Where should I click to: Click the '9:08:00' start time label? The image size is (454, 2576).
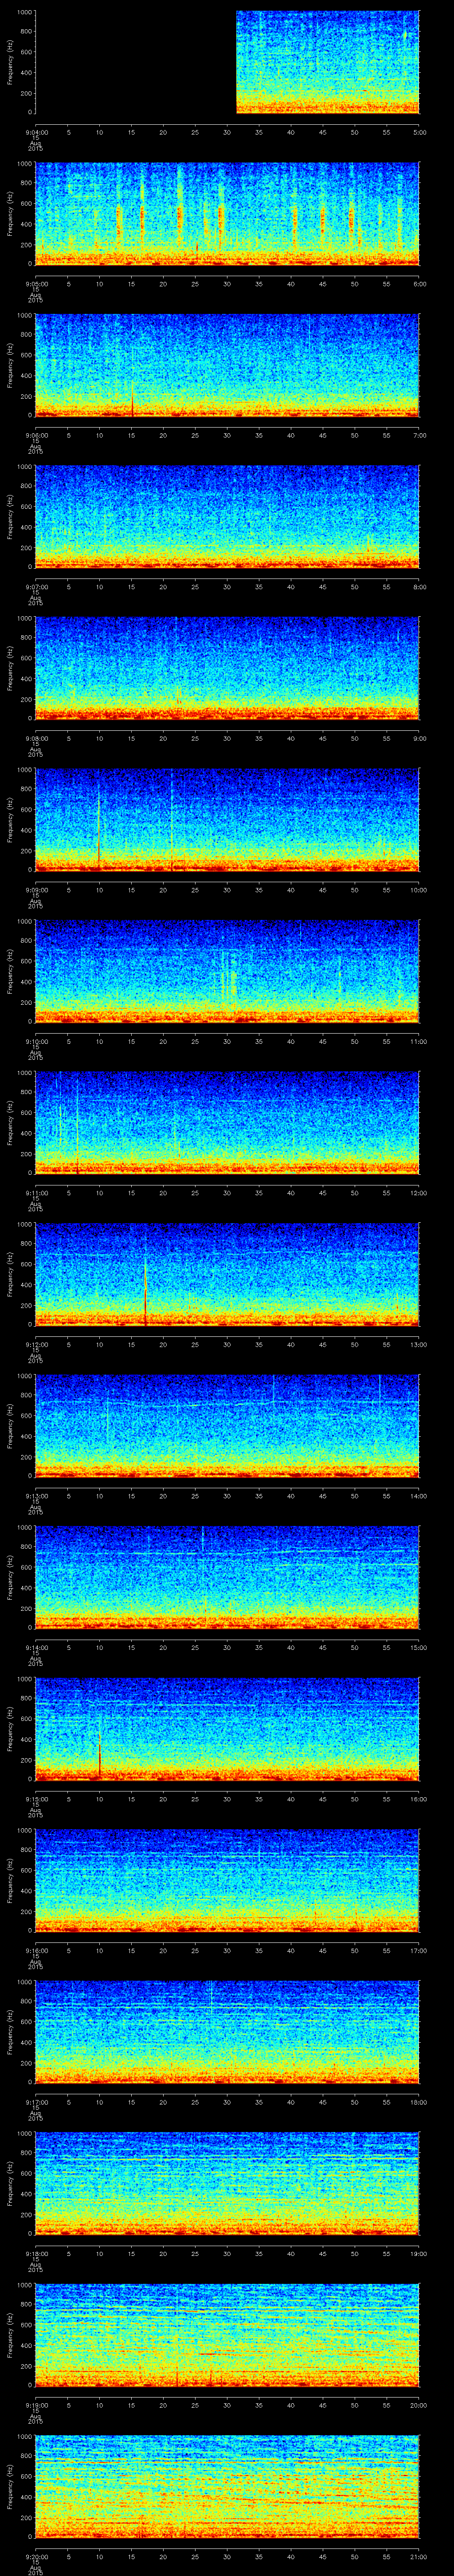click(x=37, y=738)
